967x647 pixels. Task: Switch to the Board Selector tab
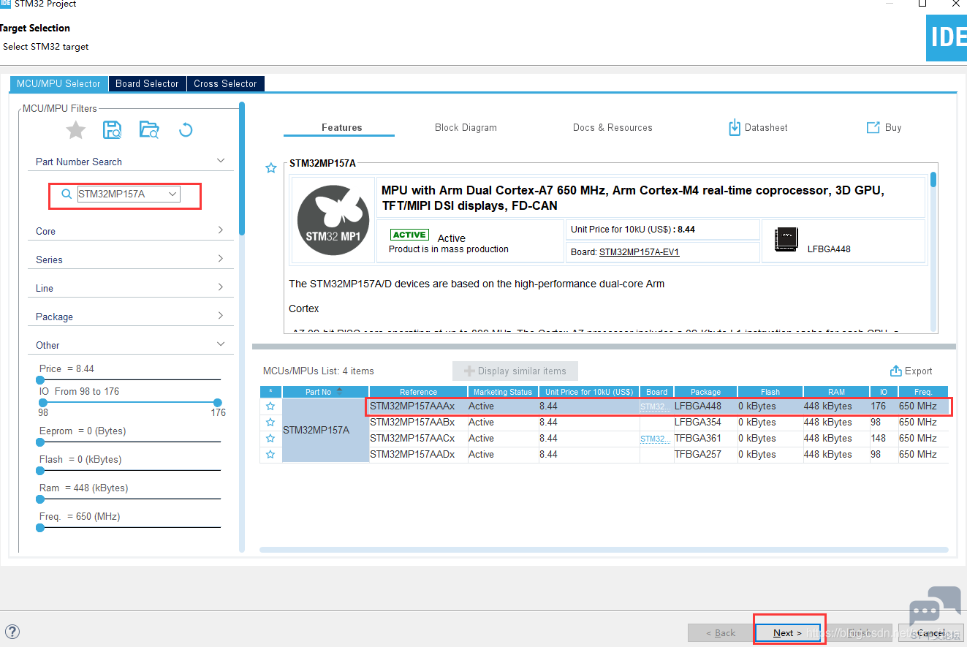[147, 83]
